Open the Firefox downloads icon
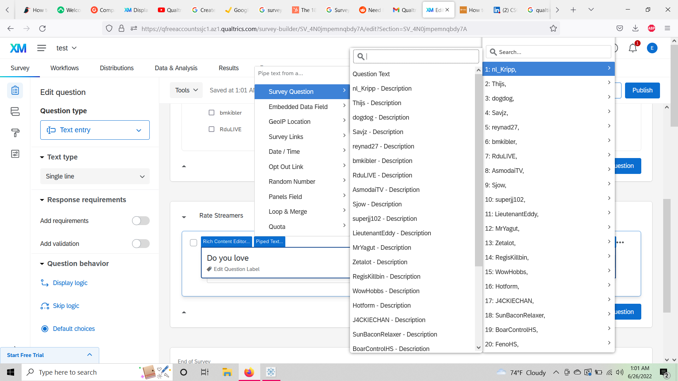 click(x=635, y=29)
